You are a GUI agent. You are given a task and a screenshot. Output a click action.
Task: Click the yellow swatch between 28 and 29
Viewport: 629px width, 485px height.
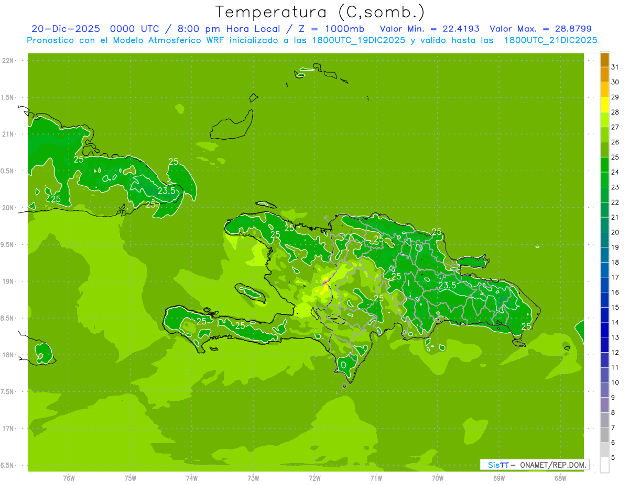pos(604,105)
